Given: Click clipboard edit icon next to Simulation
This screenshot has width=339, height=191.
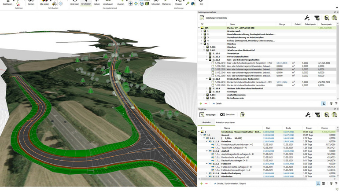Looking at the screenshot, I should [x=242, y=114].
